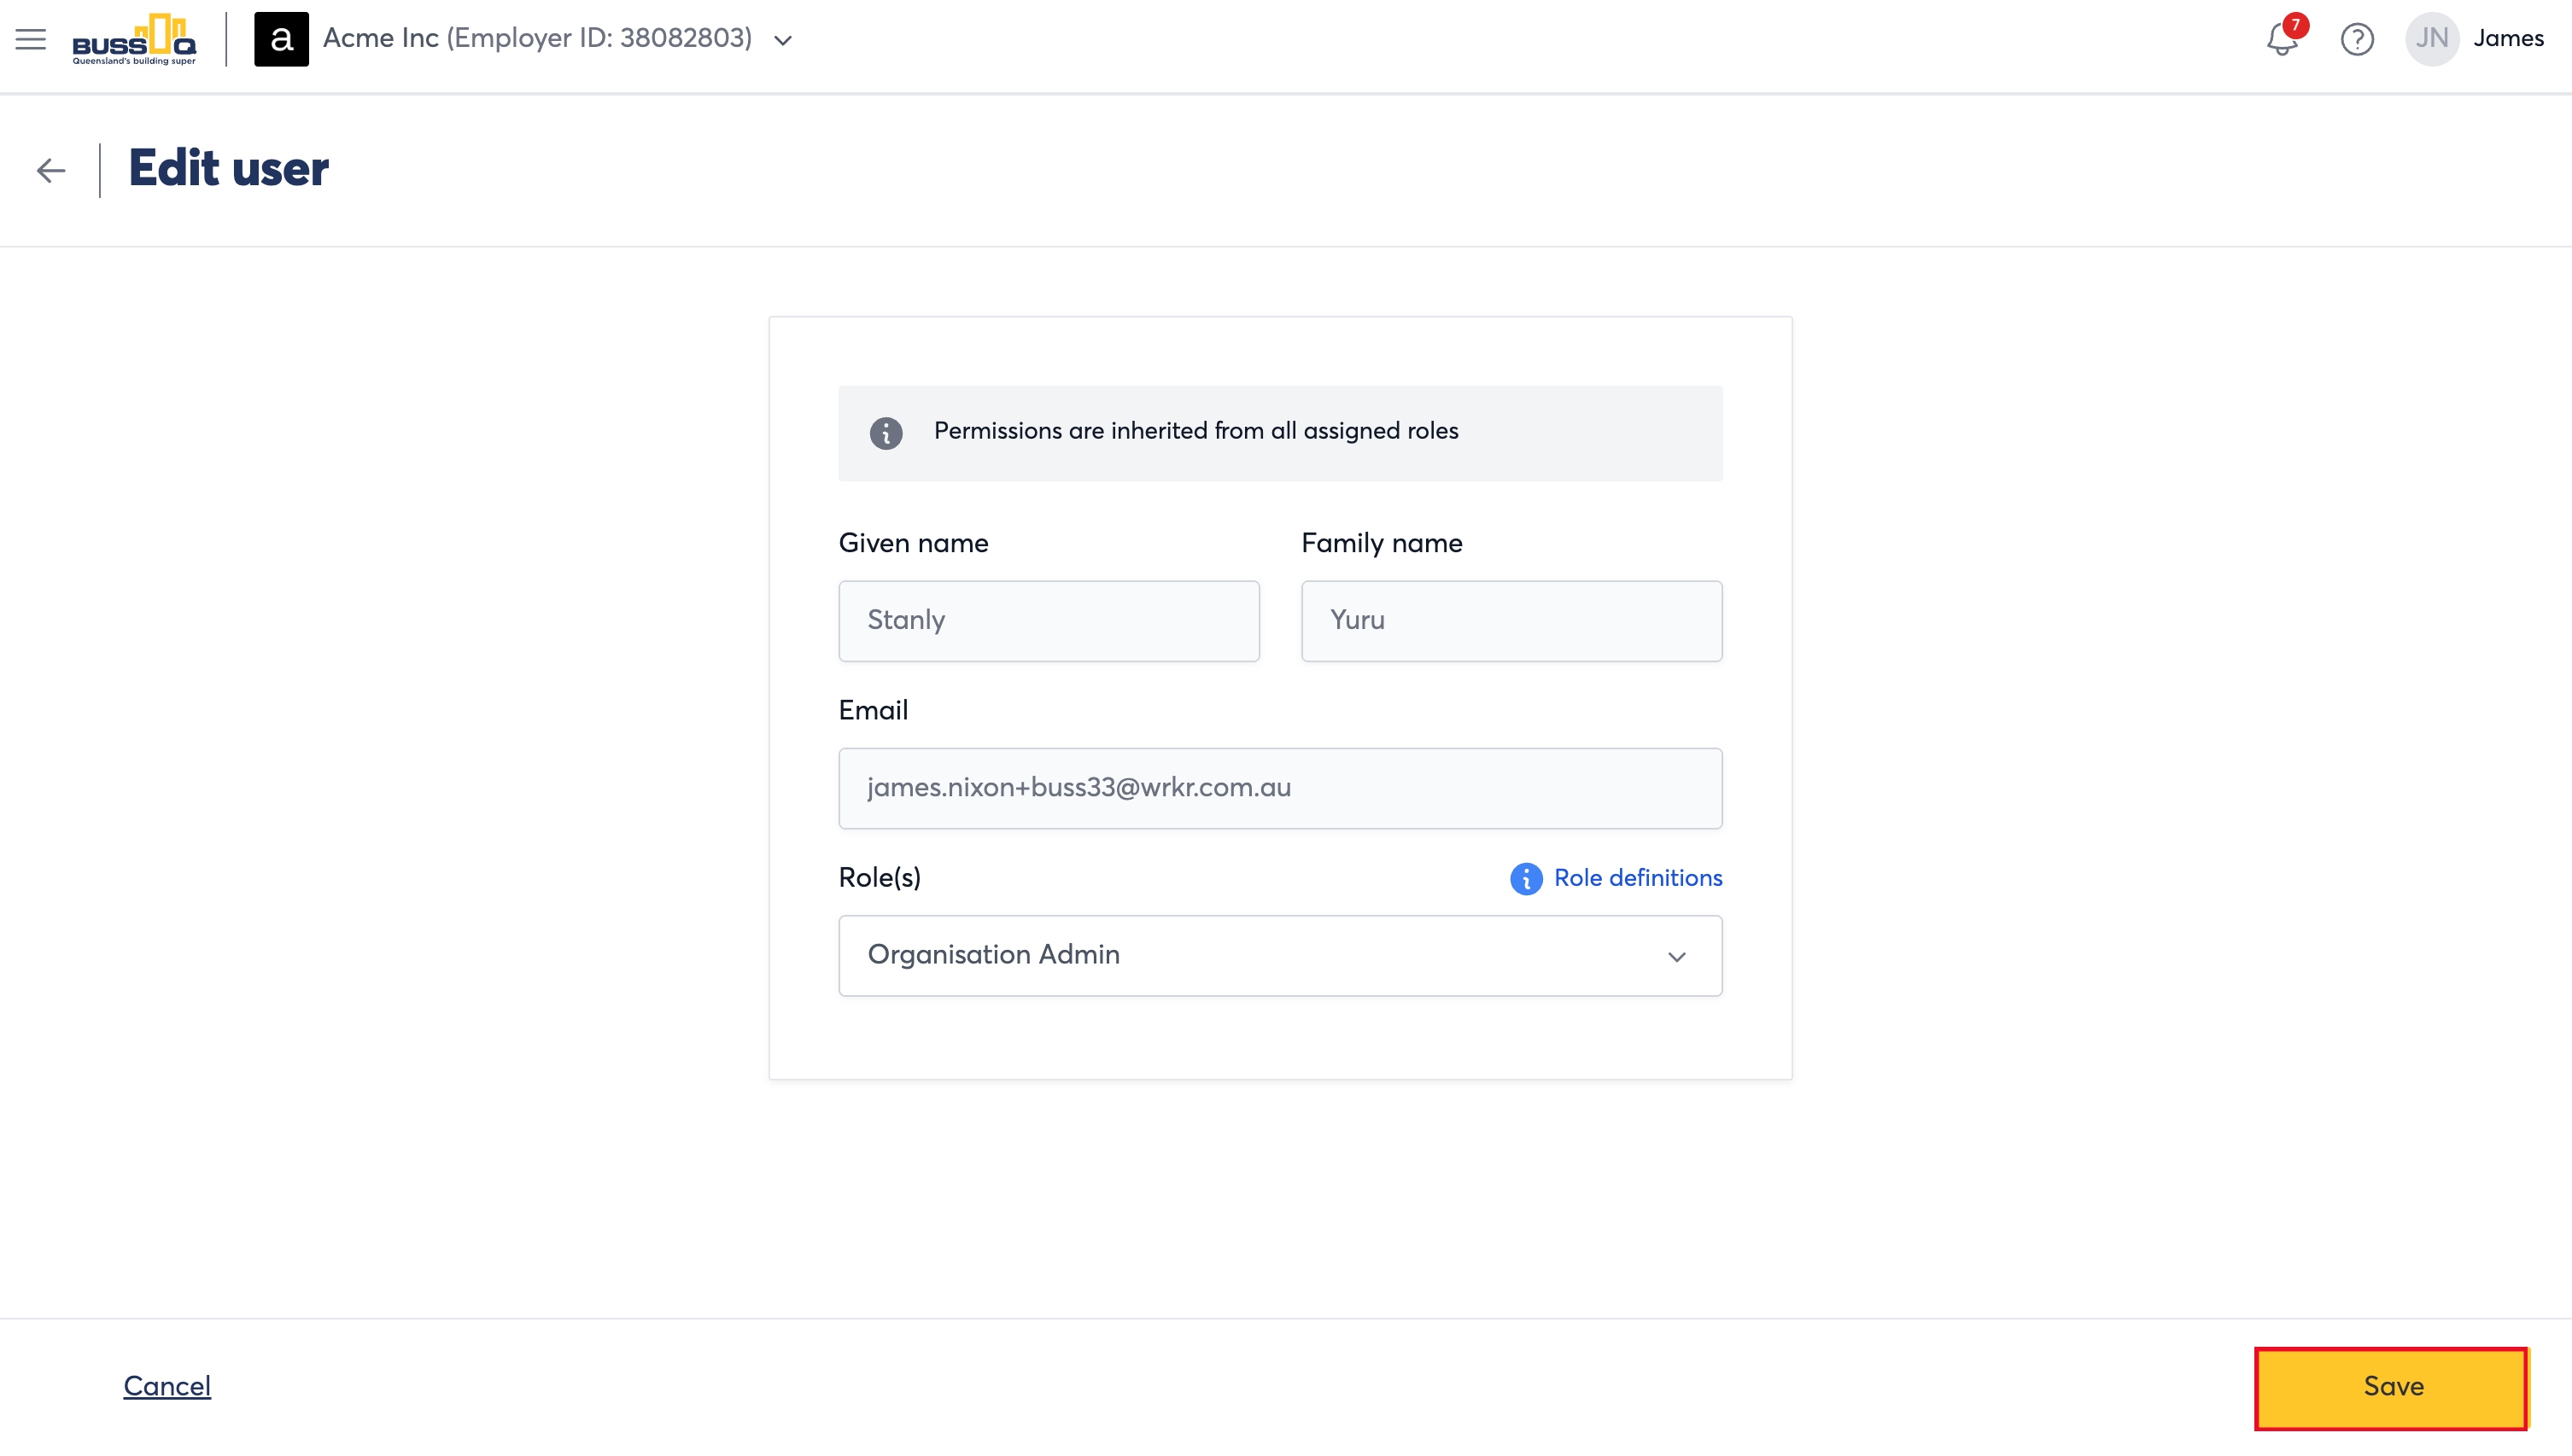Open the James user menu
The height and width of the screenshot is (1456, 2572).
tap(2507, 39)
